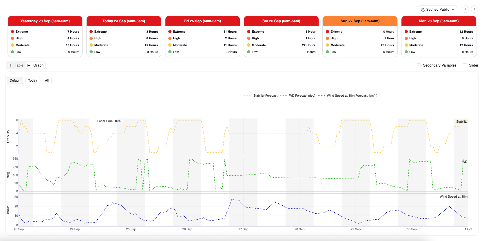This screenshot has height=241, width=484.
Task: Click yellow Moderate dot in Today 24 Sep card
Action: [x=91, y=45]
